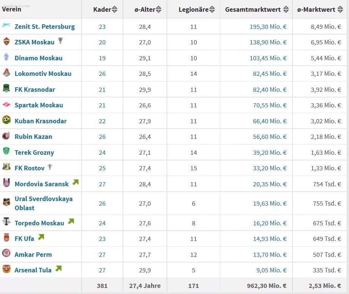Click the Kuban Krasnodar crest icon
The width and height of the screenshot is (349, 294).
6,120
